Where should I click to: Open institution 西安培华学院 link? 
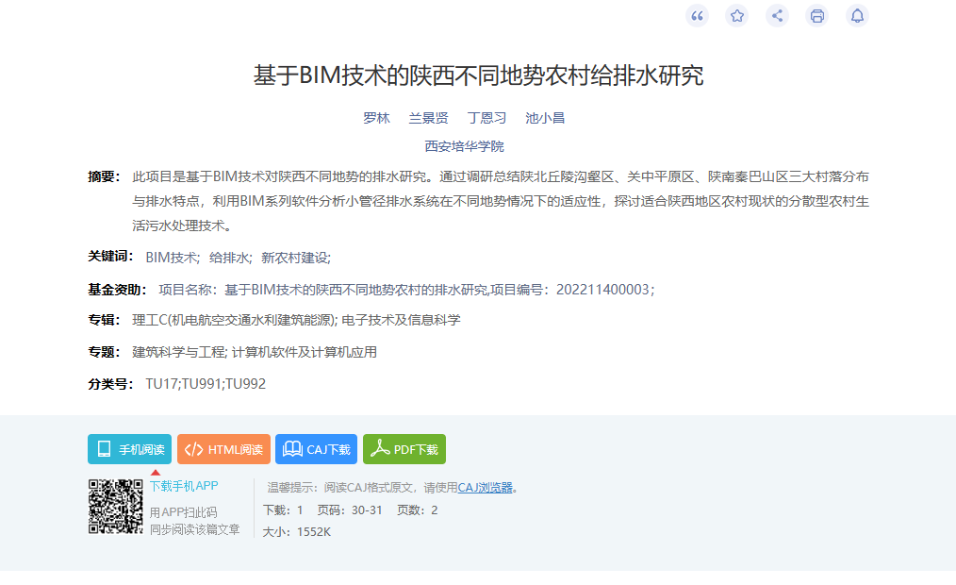[464, 146]
